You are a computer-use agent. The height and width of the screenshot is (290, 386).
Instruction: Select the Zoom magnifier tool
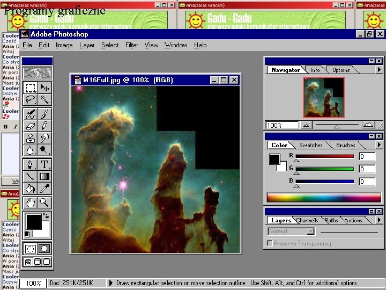[44, 203]
